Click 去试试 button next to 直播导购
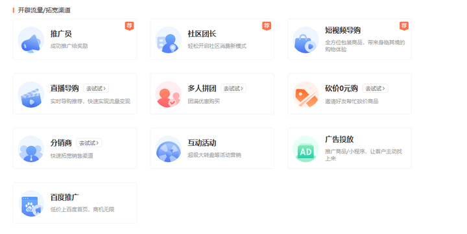Viewport: 467px width, 234px height. [x=96, y=88]
